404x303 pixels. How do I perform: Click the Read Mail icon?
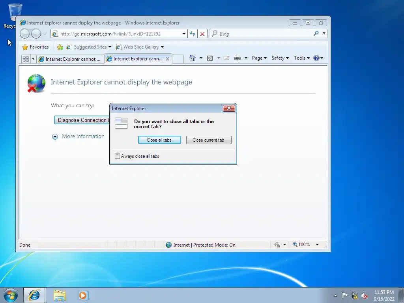pos(226,58)
